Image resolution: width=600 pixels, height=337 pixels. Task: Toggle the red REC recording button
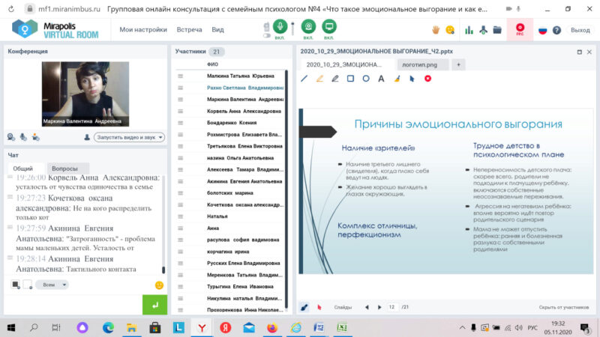pos(520,29)
